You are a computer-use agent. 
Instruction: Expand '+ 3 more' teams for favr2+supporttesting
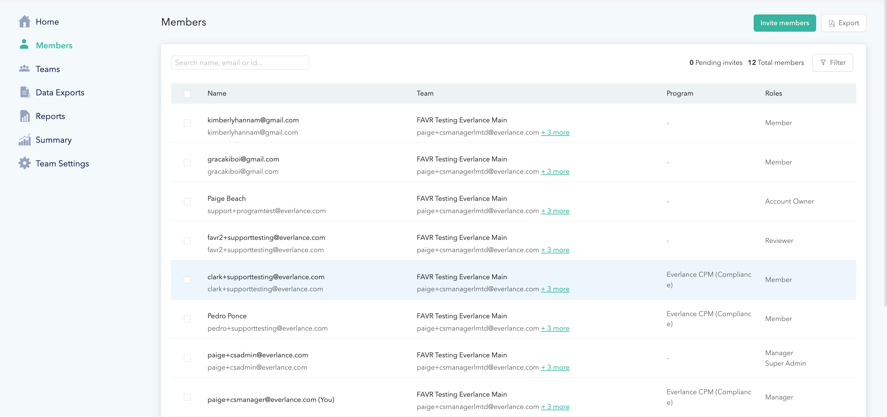(555, 250)
